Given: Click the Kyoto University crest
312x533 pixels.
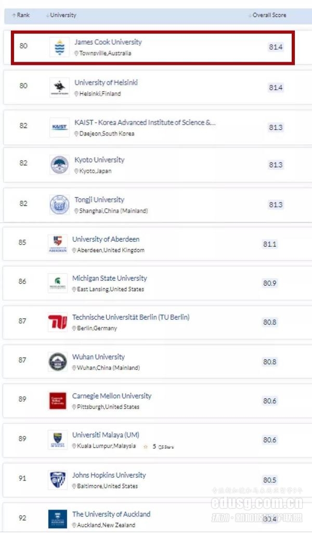Looking at the screenshot, I should point(59,165).
